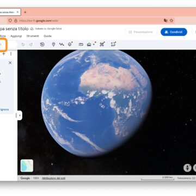Open the Guida menu
Viewport: 196px width, 196px height.
47,36
